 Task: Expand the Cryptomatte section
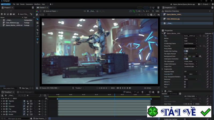point(162,69)
